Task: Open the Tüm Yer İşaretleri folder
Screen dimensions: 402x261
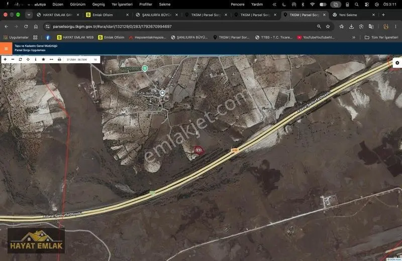Action: (x=381, y=38)
